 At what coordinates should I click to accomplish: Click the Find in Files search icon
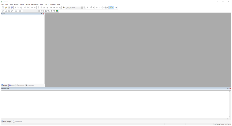pos(85,7)
